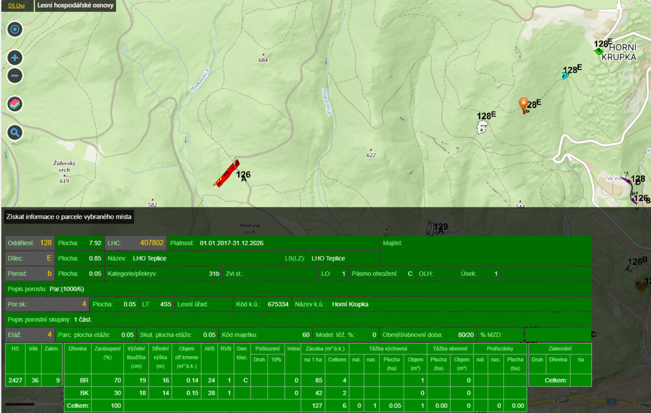Open the DS Lho link

[17, 6]
